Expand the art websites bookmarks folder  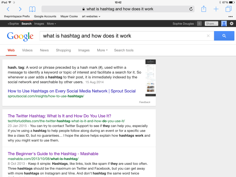click(x=91, y=16)
